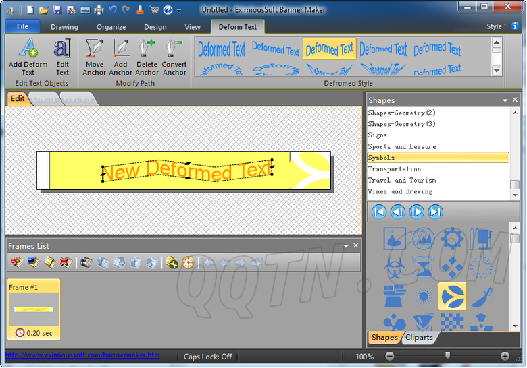Open the Frames List panel menu arrow
The height and width of the screenshot is (368, 527).
[x=346, y=246]
